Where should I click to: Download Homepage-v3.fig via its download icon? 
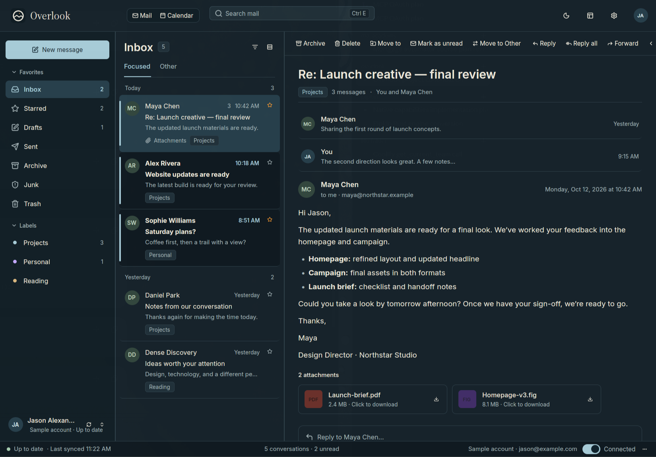[590, 399]
